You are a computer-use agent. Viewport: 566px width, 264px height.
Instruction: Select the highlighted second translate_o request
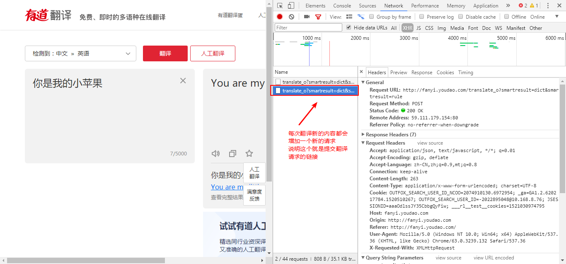pos(315,90)
